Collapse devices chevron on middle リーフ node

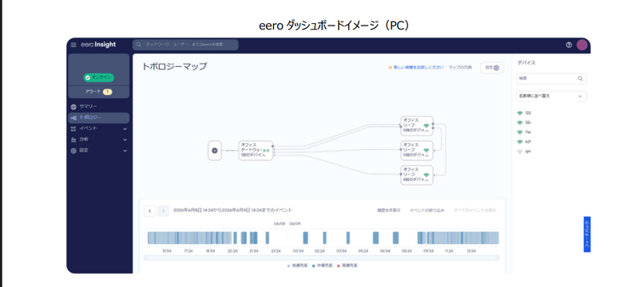tap(427, 155)
